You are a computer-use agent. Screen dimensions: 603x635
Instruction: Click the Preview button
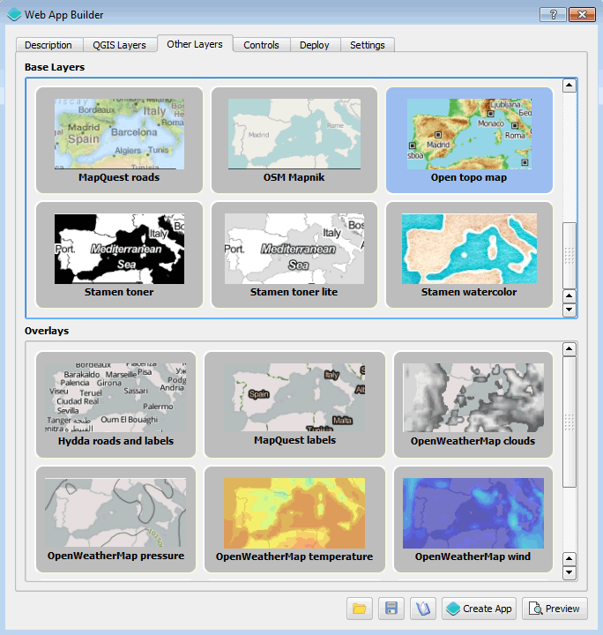tap(555, 609)
